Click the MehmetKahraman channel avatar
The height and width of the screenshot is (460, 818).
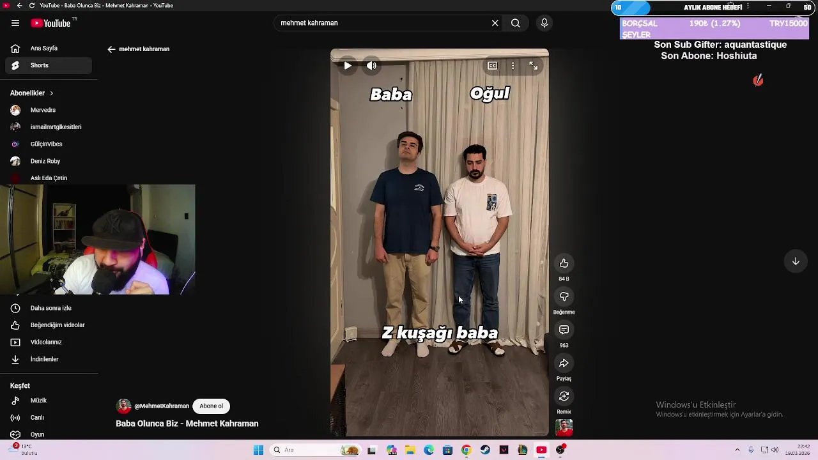(x=123, y=406)
